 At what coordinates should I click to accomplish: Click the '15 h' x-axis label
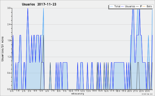(x=100, y=91)
